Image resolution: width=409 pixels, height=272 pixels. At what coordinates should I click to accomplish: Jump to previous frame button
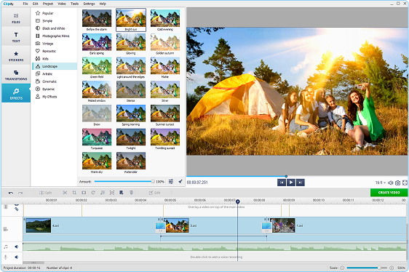(282, 183)
